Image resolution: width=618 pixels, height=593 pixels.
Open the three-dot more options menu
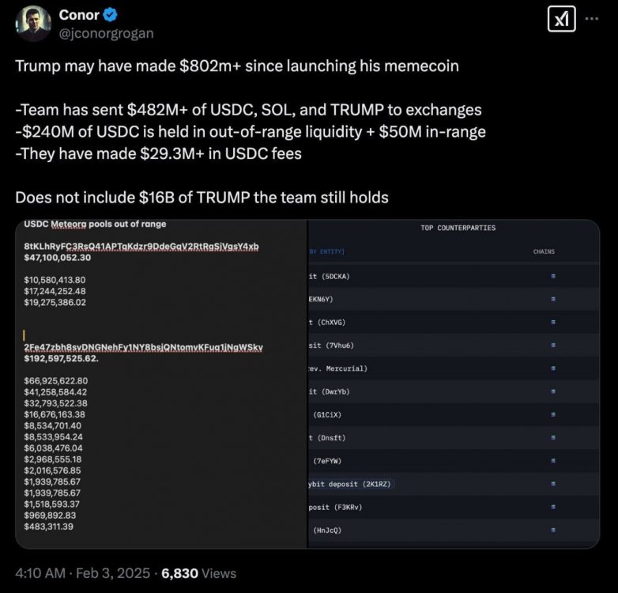point(592,19)
